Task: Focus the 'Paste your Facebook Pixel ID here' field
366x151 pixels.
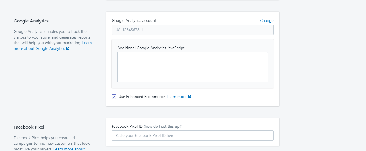Action: pos(193,135)
